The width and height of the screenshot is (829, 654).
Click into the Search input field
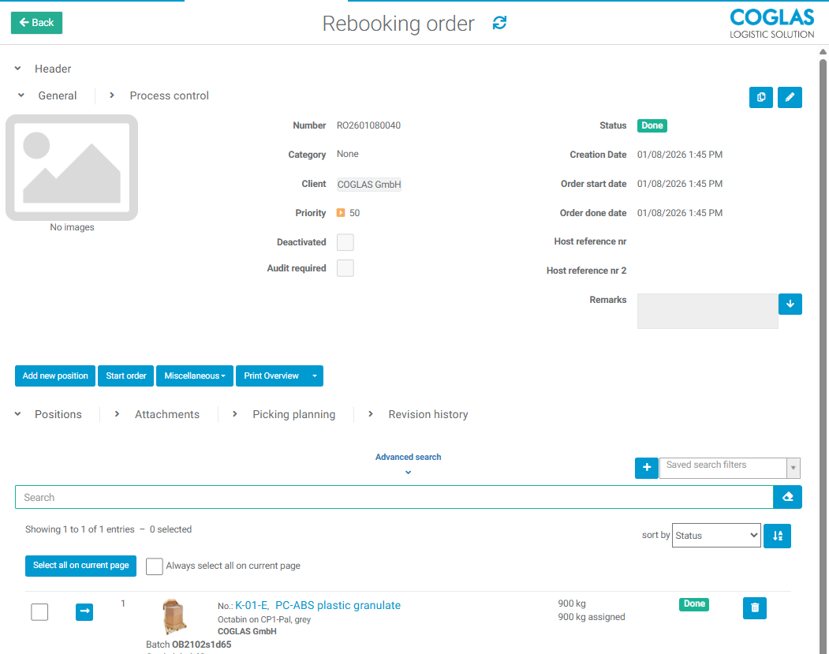tap(394, 497)
